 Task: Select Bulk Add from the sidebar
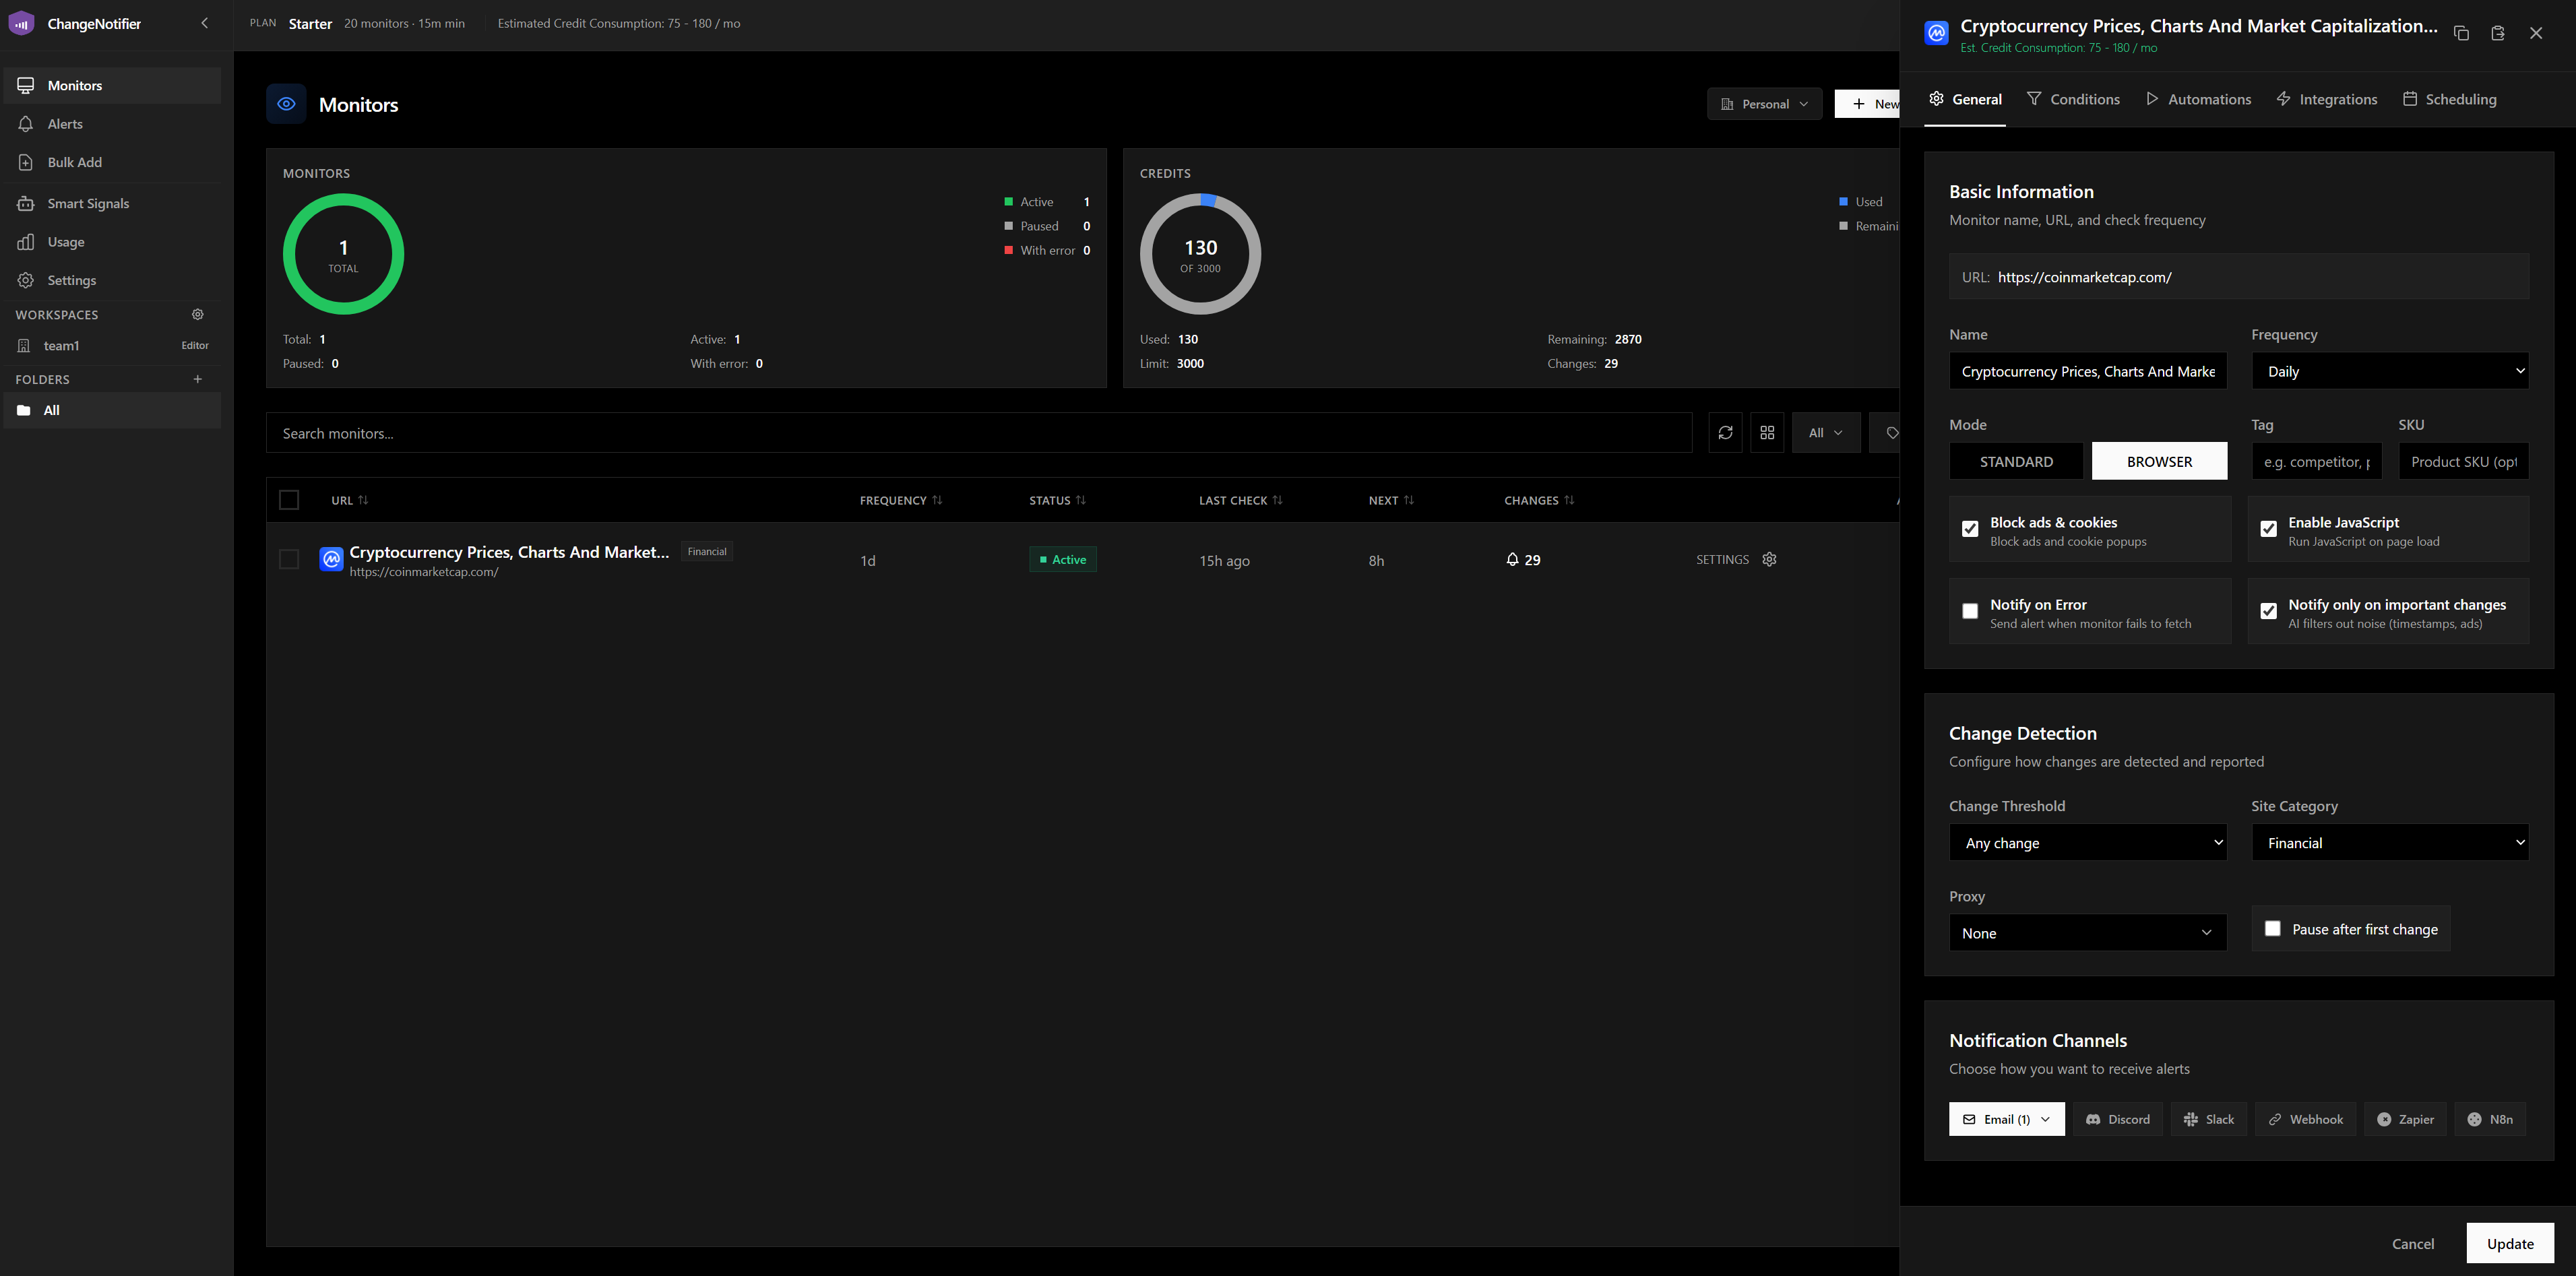pyautogui.click(x=75, y=161)
